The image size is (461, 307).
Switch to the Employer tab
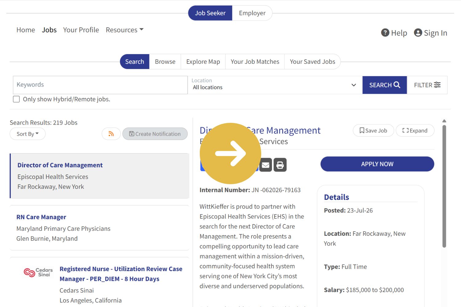click(x=252, y=13)
